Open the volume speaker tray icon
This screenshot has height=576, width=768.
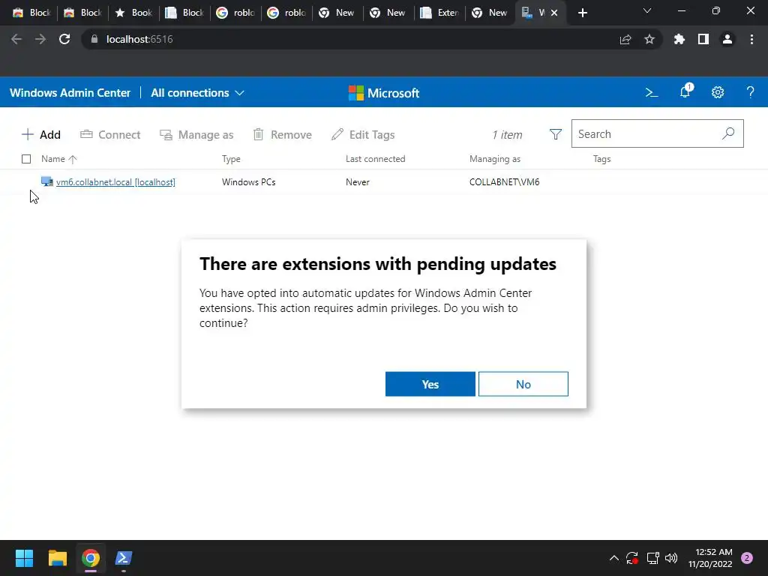click(x=671, y=558)
